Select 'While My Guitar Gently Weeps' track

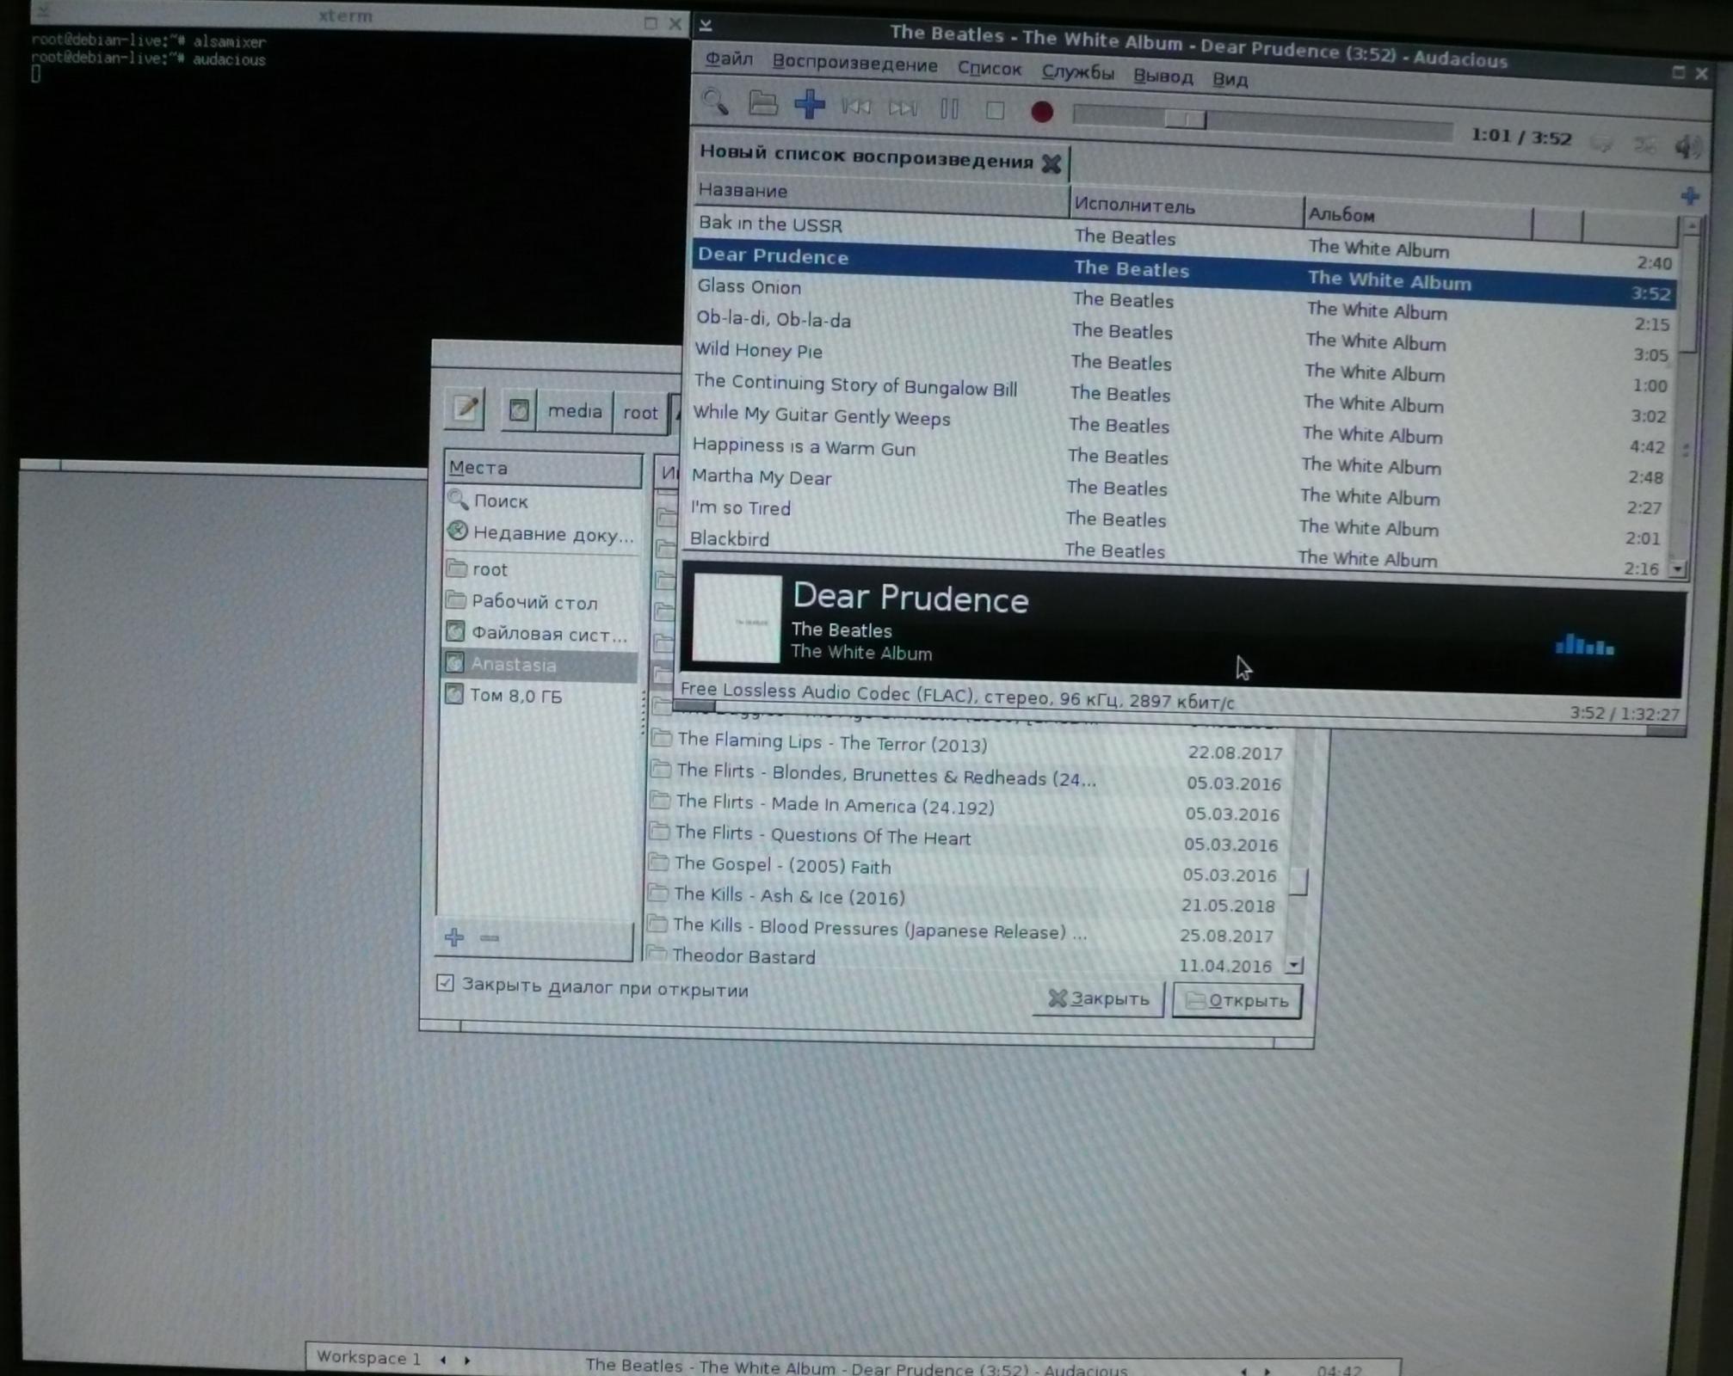[821, 415]
